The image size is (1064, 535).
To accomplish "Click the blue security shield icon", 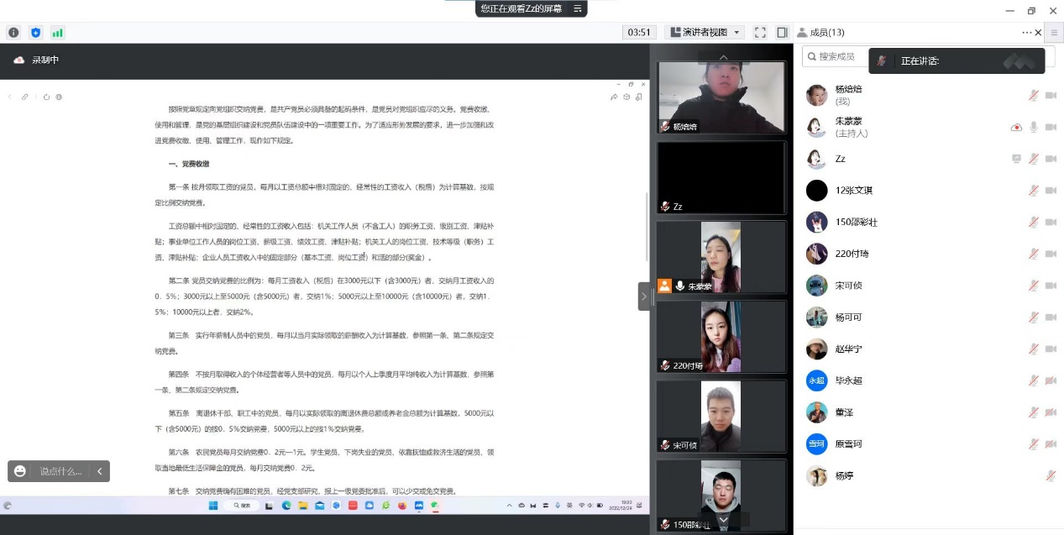I will pyautogui.click(x=35, y=33).
